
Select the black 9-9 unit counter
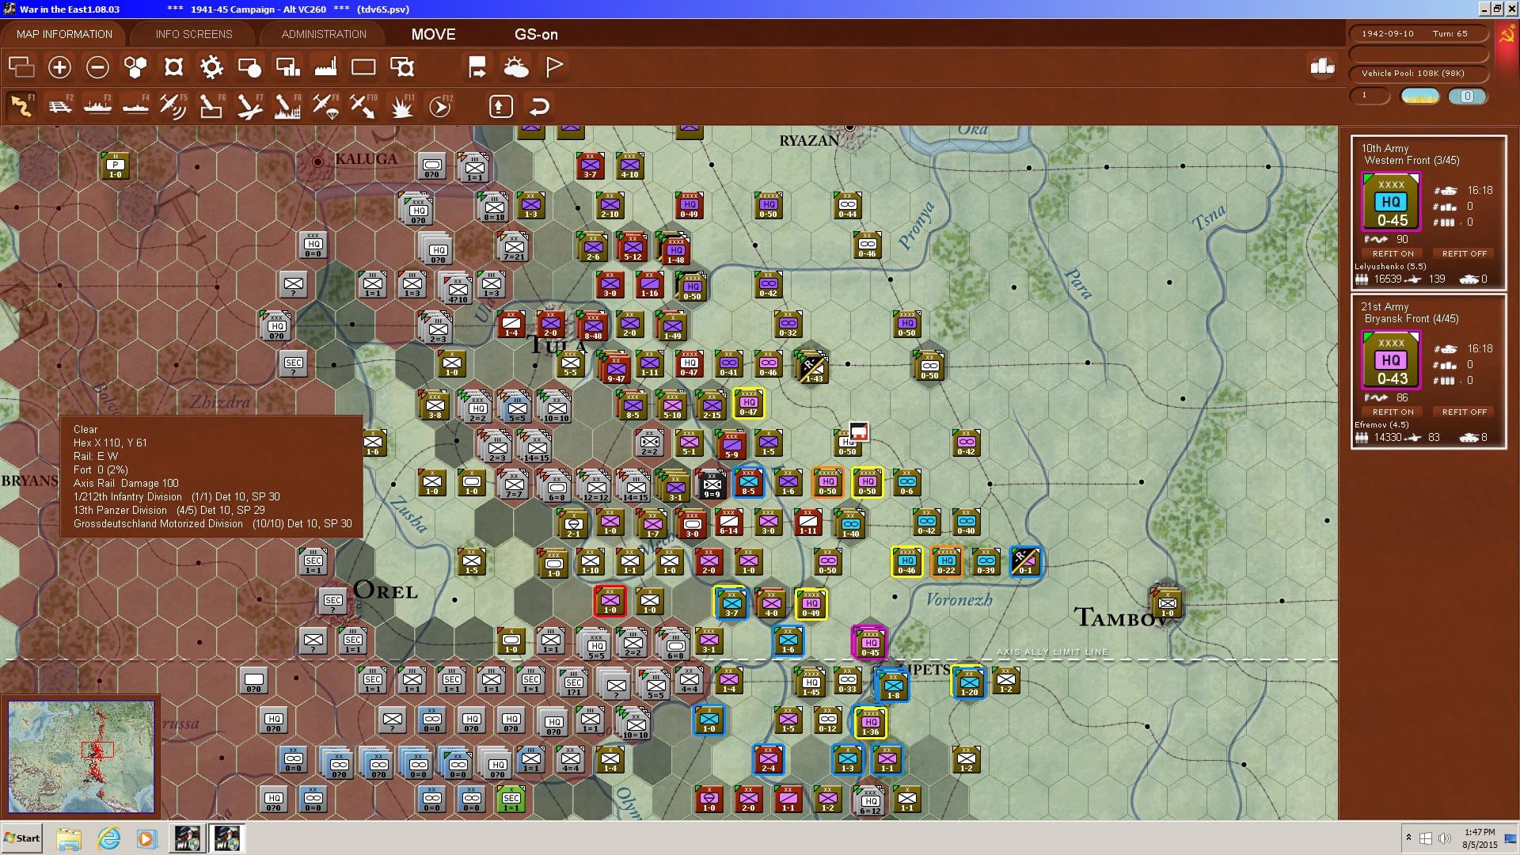711,484
